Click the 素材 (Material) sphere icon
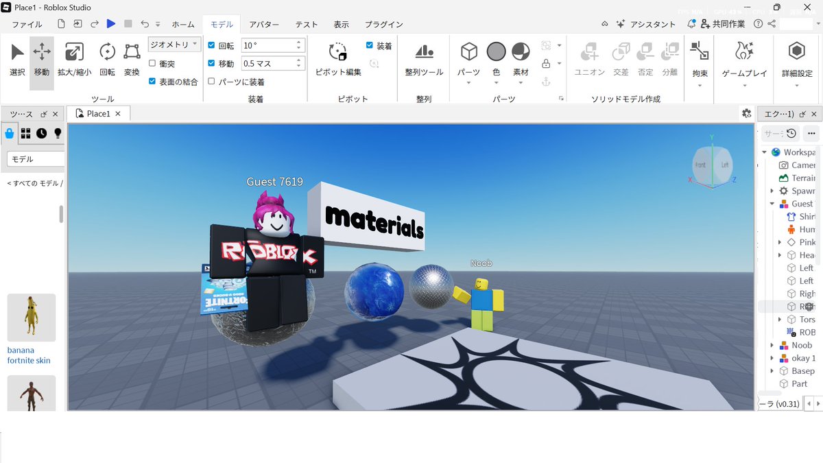The height and width of the screenshot is (463, 823). 521,52
